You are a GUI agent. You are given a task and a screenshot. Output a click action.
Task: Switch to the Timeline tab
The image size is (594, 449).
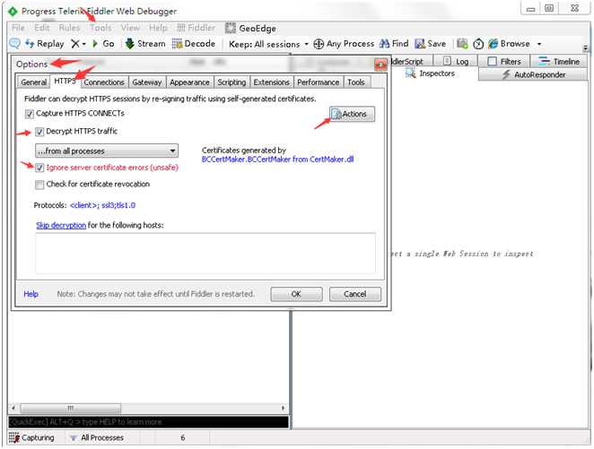click(x=559, y=61)
